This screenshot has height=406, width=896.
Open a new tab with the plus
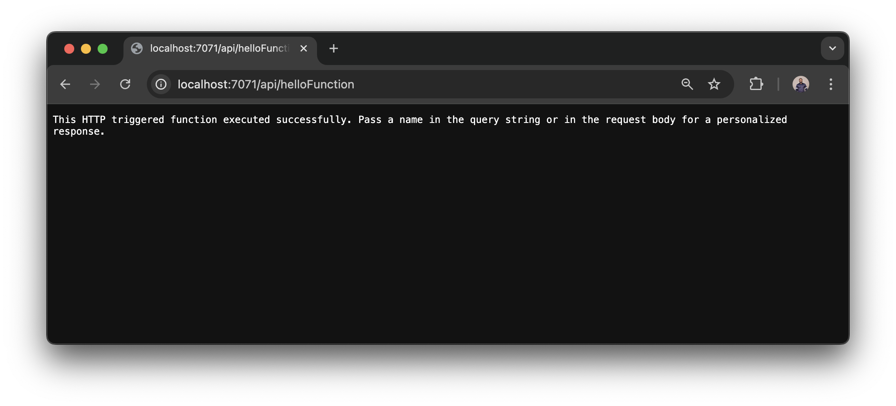pos(333,48)
